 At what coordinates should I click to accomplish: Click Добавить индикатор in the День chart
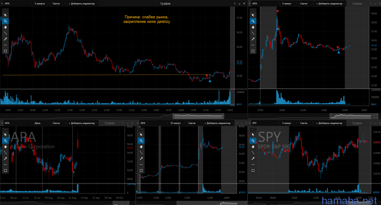coord(83,123)
